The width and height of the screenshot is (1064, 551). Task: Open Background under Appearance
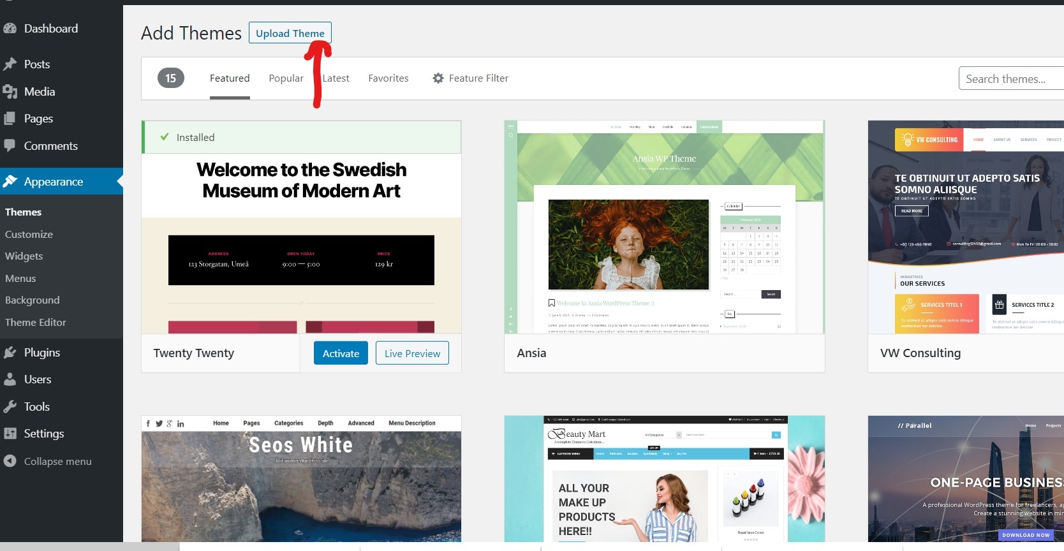(33, 300)
